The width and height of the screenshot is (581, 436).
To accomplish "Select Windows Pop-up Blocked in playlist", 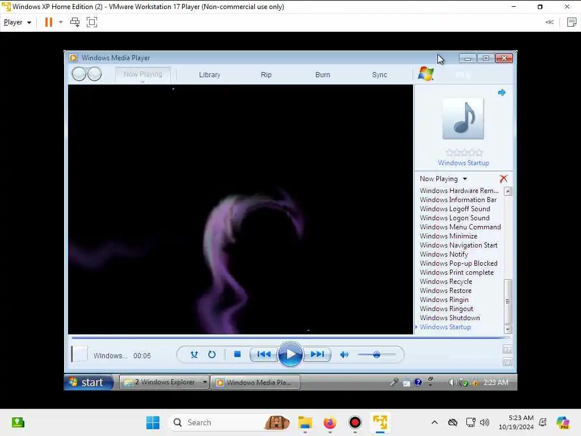I will click(x=458, y=263).
